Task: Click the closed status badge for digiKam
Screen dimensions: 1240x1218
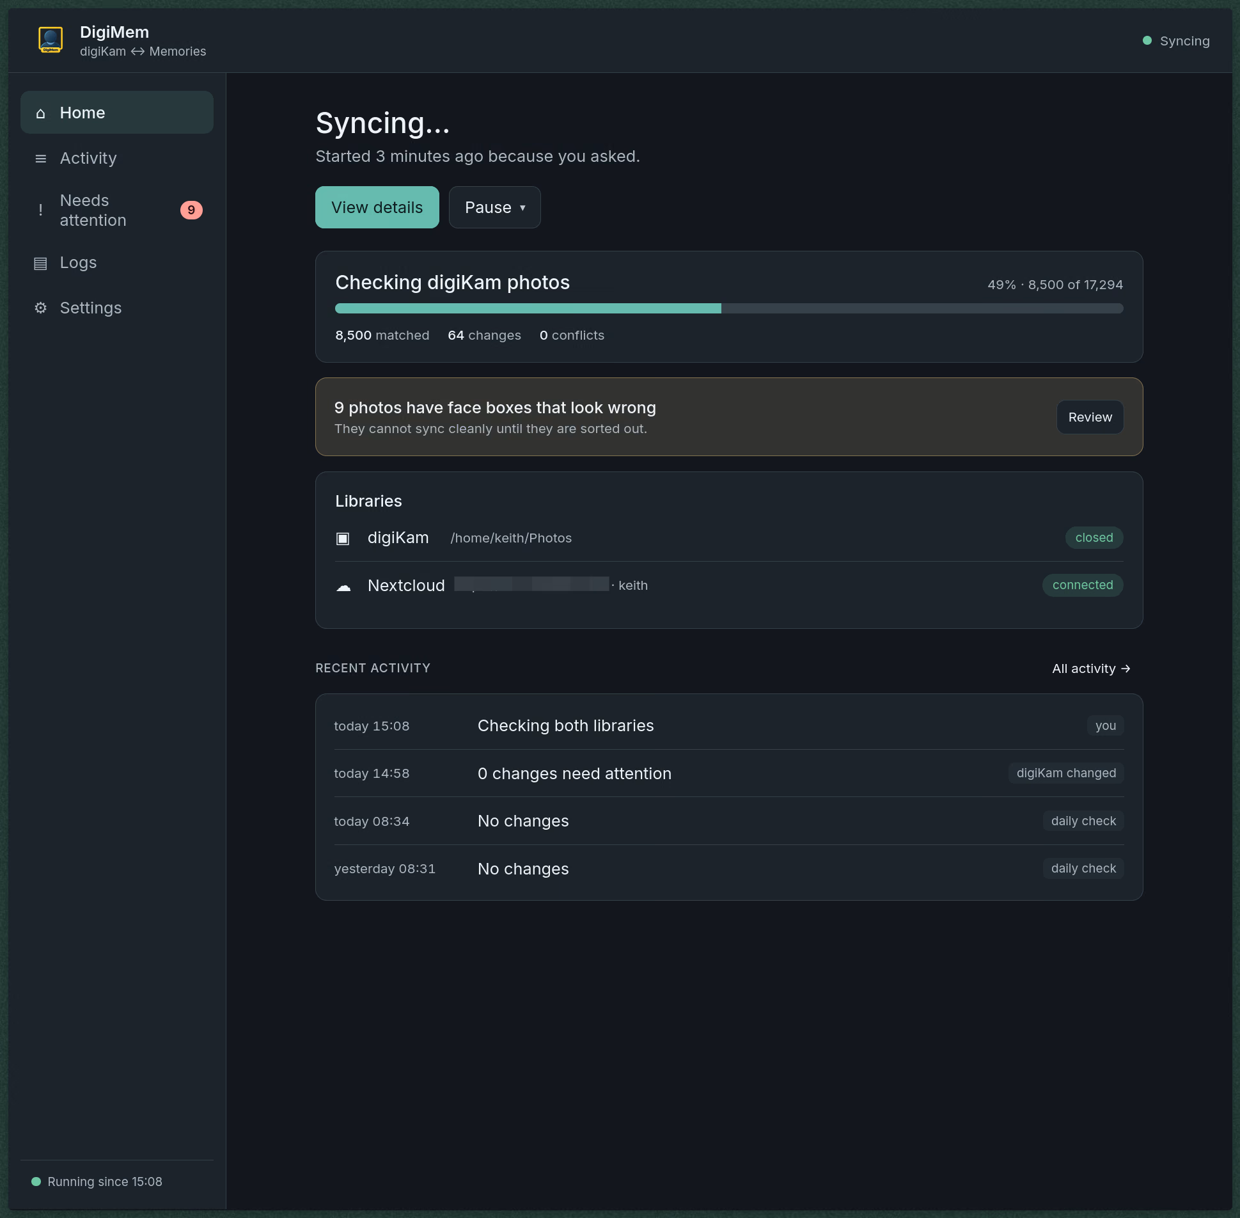Action: [x=1094, y=538]
